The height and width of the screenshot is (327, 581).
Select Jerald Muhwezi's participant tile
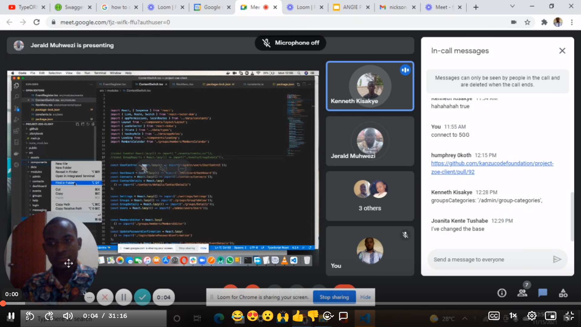tap(370, 141)
